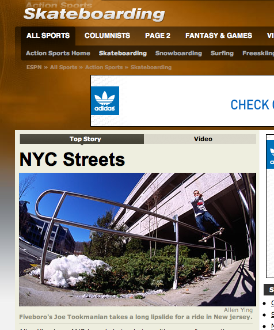Click the skateboarder lipslide photo
274x330 pixels.
point(138,240)
